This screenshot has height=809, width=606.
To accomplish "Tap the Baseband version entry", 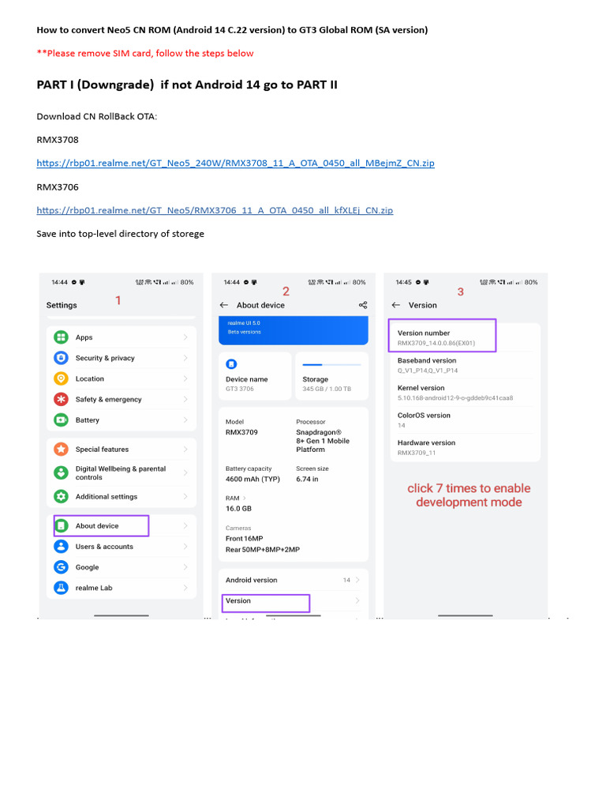I will coord(466,365).
